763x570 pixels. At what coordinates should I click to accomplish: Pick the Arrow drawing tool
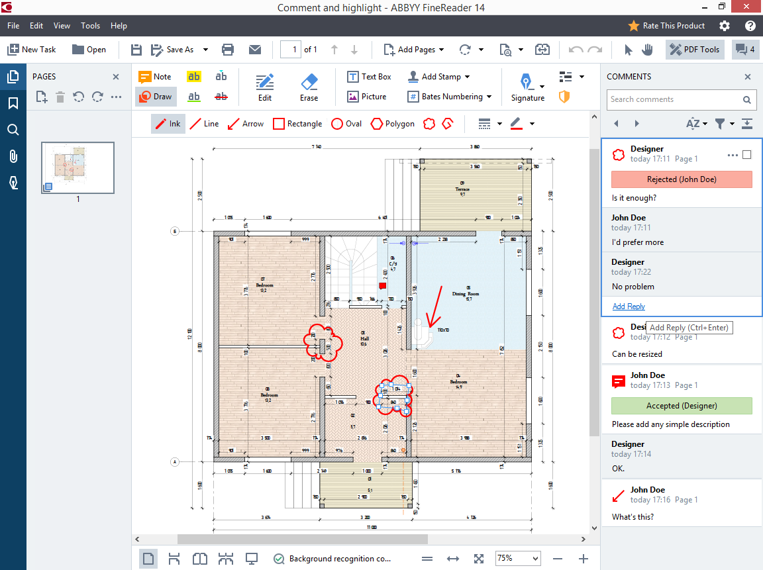pos(246,124)
